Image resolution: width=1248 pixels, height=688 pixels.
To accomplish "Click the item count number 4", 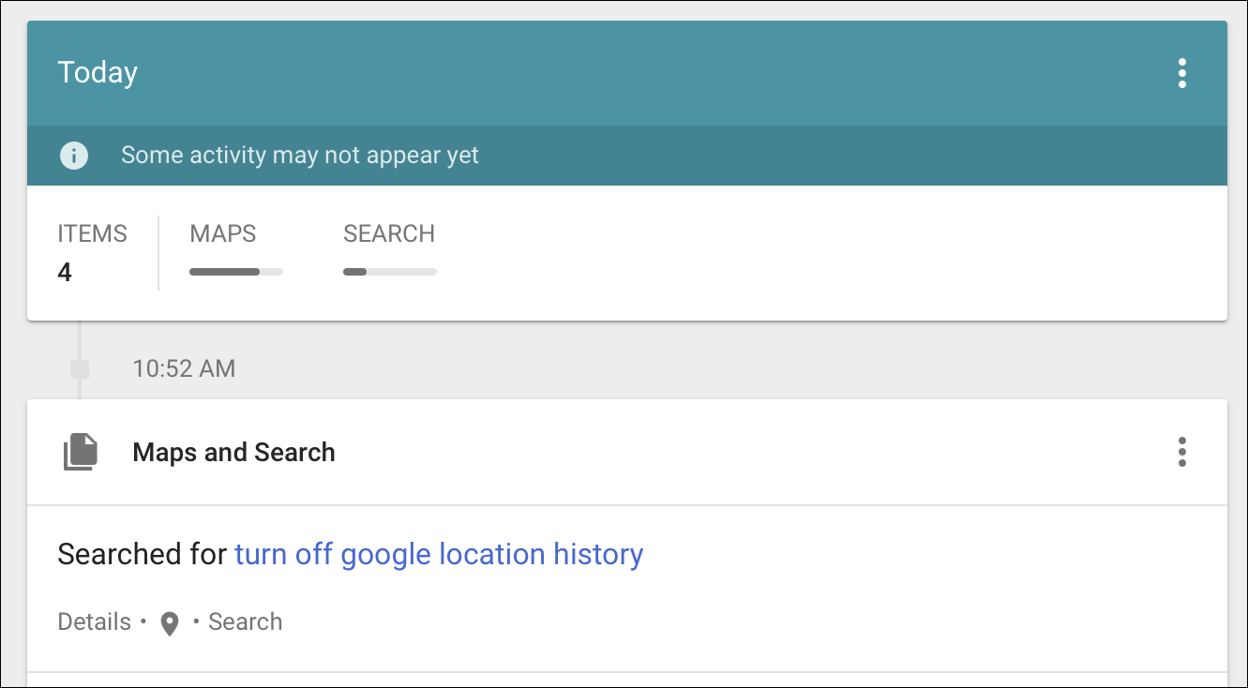I will tap(65, 273).
